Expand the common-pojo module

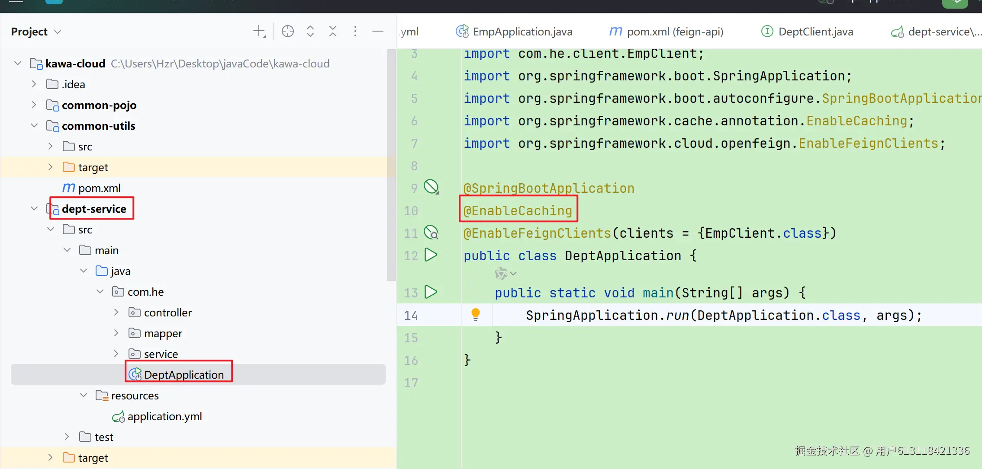coord(34,105)
